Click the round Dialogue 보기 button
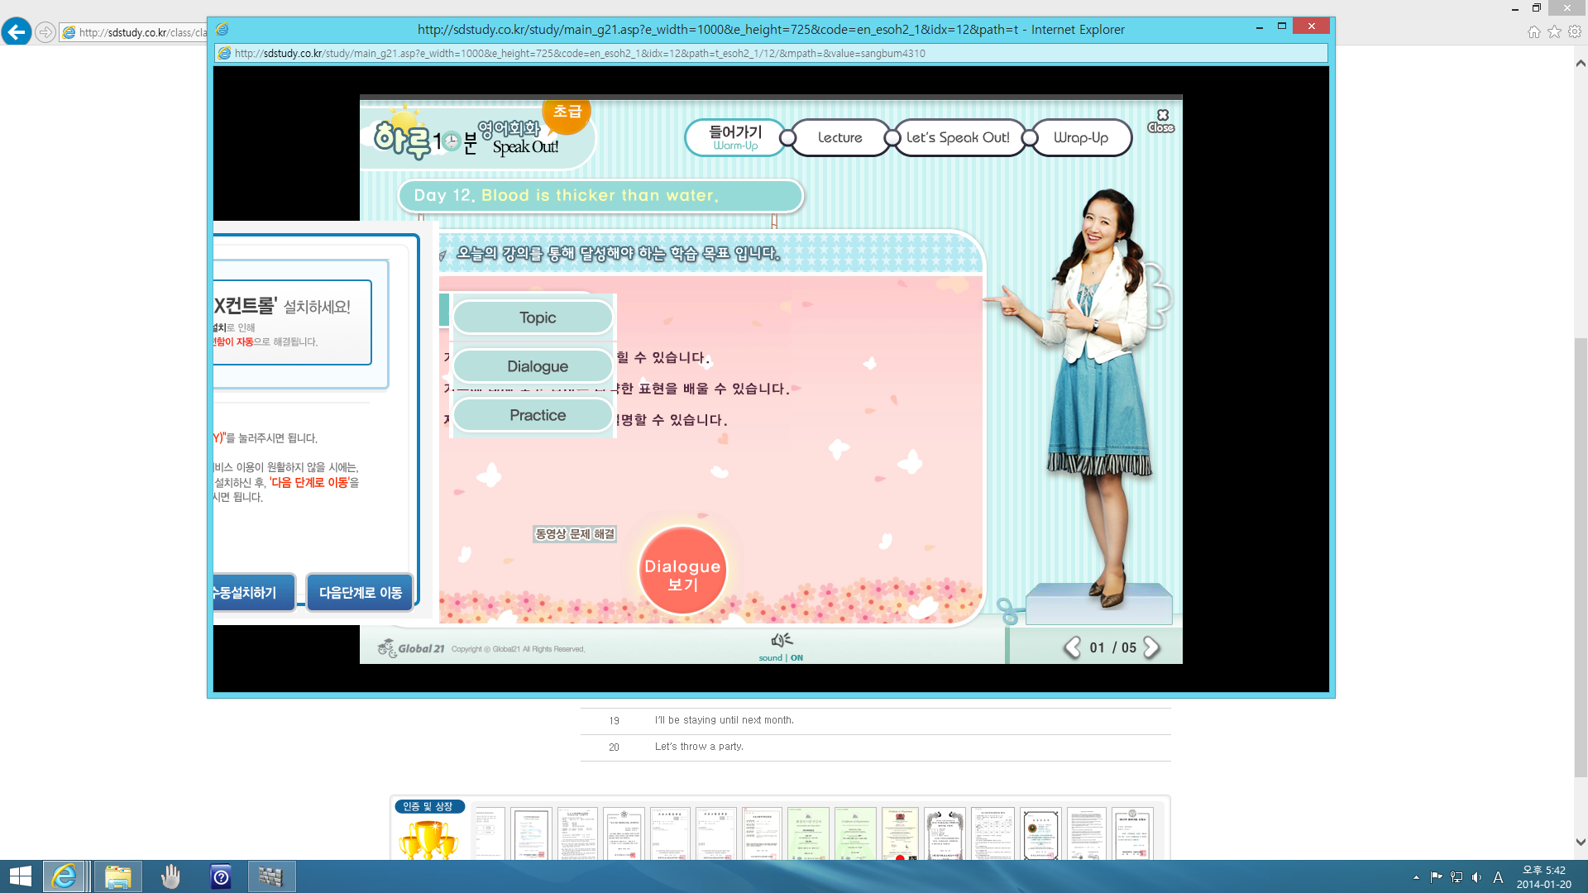 pyautogui.click(x=682, y=571)
